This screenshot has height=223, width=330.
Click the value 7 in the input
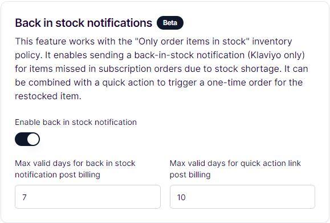point(25,197)
